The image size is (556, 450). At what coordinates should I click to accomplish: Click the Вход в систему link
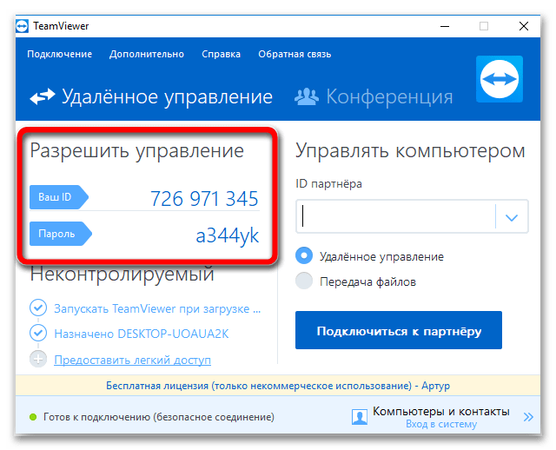441,424
